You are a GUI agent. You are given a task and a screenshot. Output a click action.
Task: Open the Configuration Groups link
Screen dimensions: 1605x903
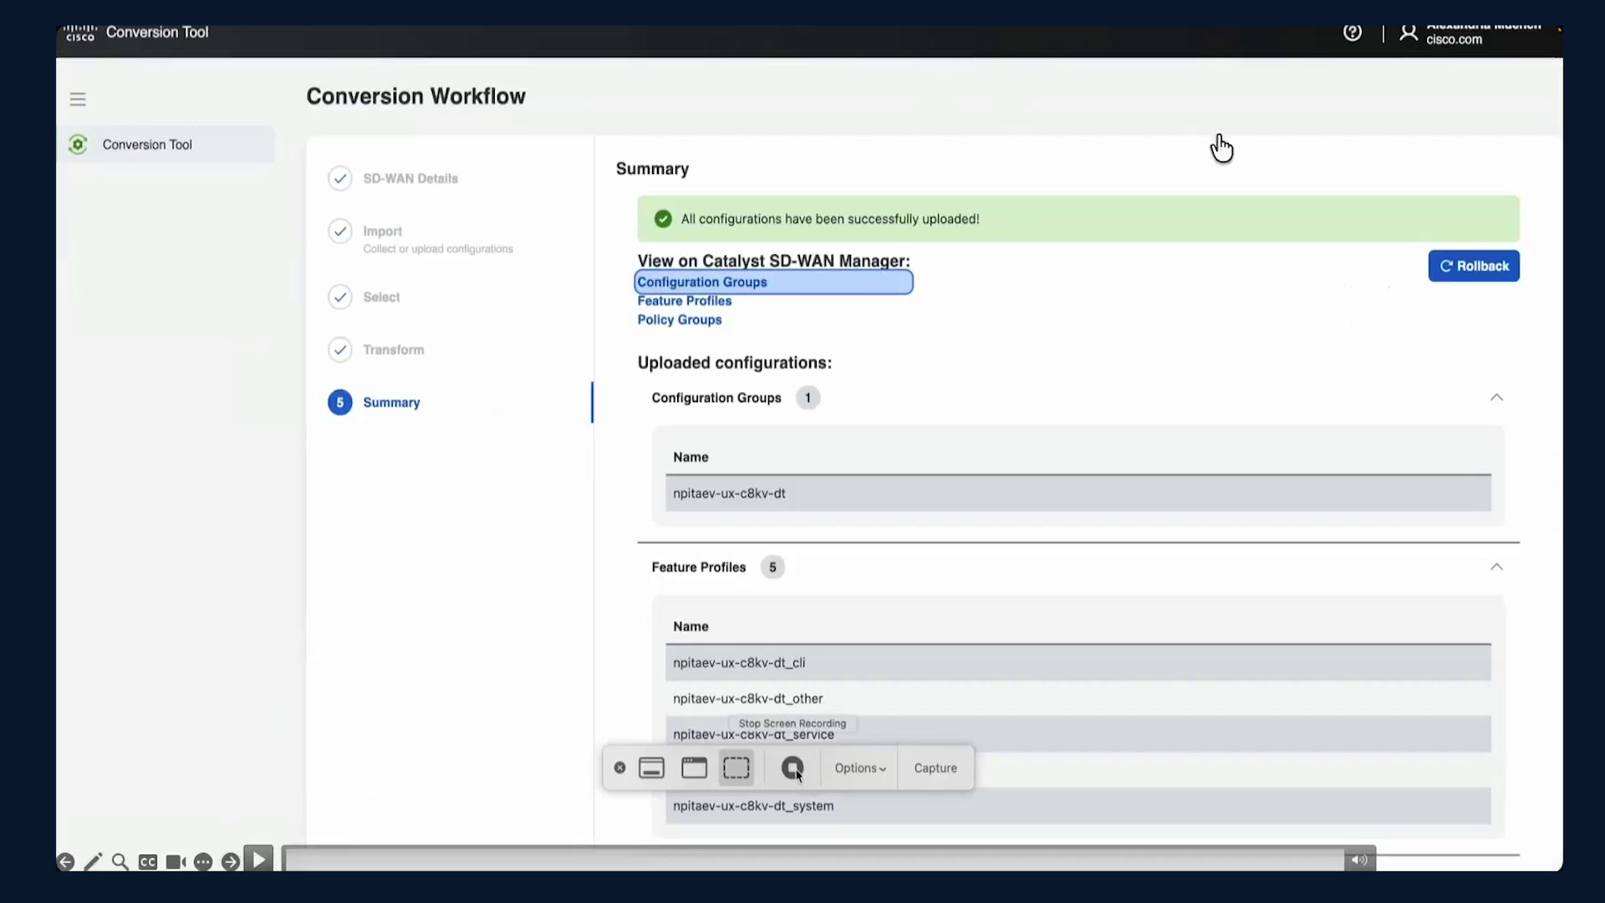click(702, 283)
